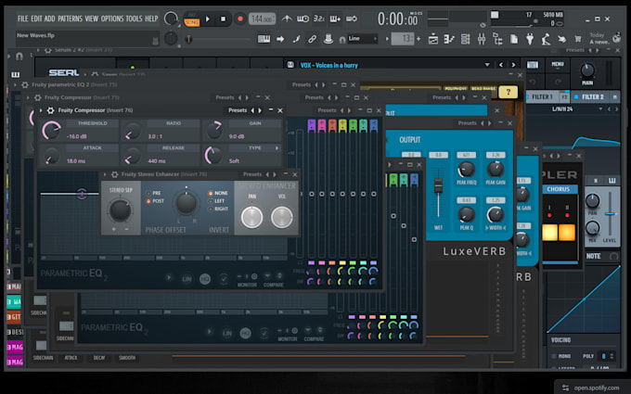The image size is (631, 394).
Task: Click the CHORUS button in sampler
Action: click(x=559, y=189)
